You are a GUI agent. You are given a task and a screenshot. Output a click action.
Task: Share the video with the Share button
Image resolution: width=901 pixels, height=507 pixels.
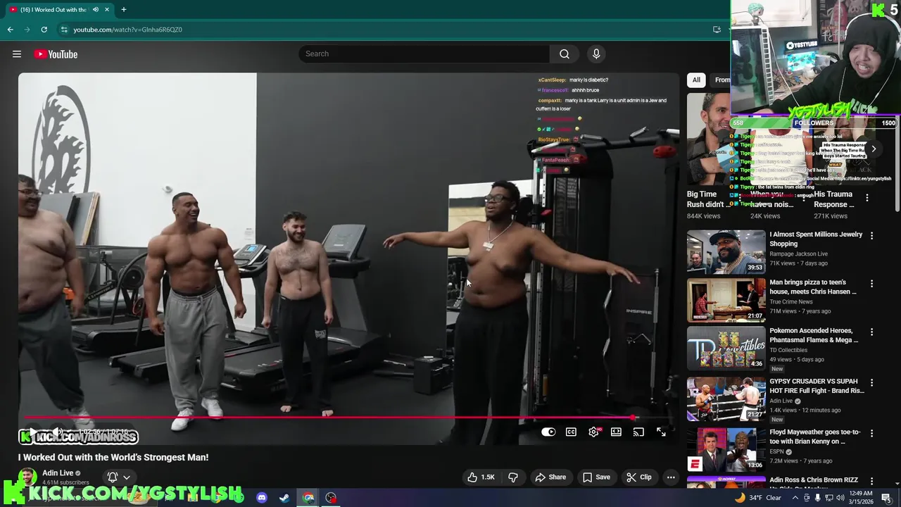pyautogui.click(x=550, y=477)
